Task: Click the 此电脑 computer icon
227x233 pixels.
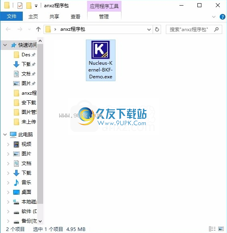Action: pyautogui.click(x=13, y=135)
